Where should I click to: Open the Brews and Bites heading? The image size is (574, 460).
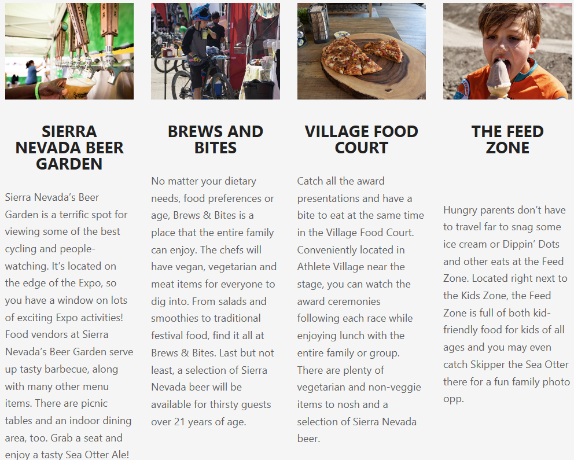215,139
